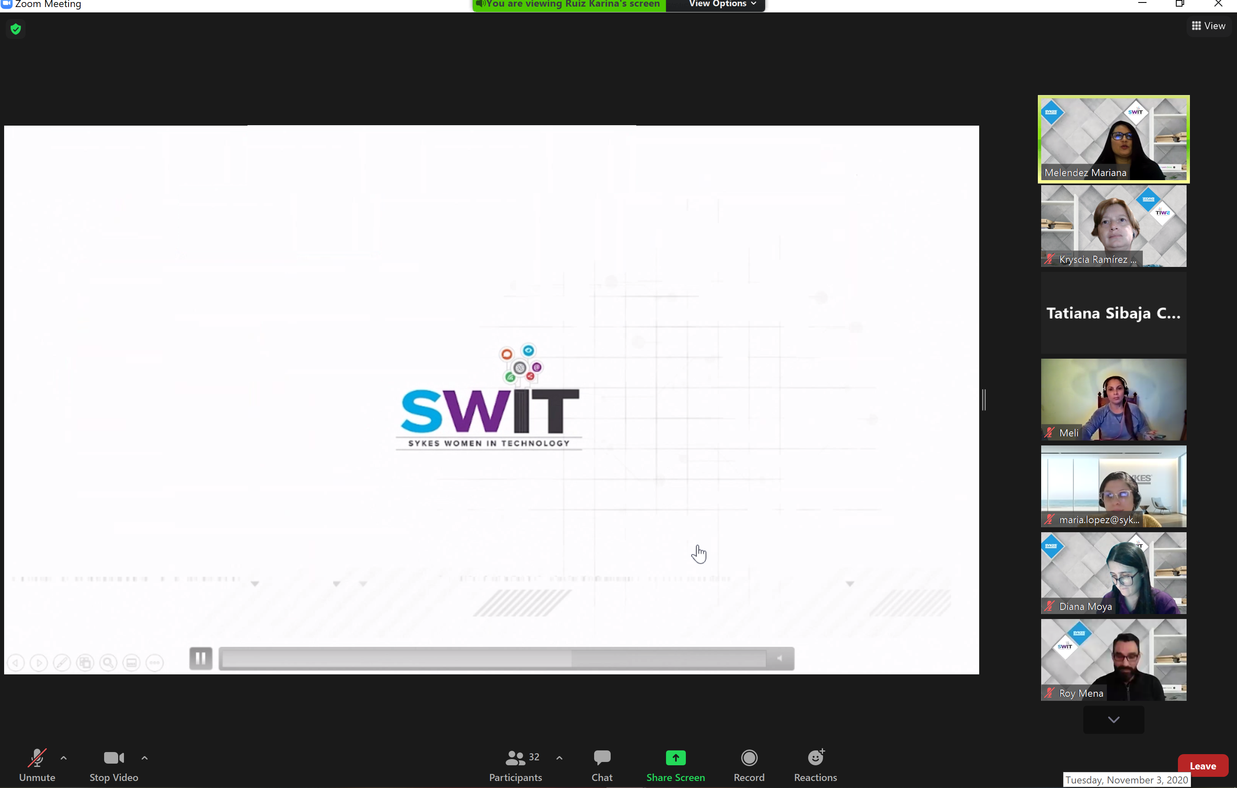Mute the slide video speaker icon

point(779,659)
